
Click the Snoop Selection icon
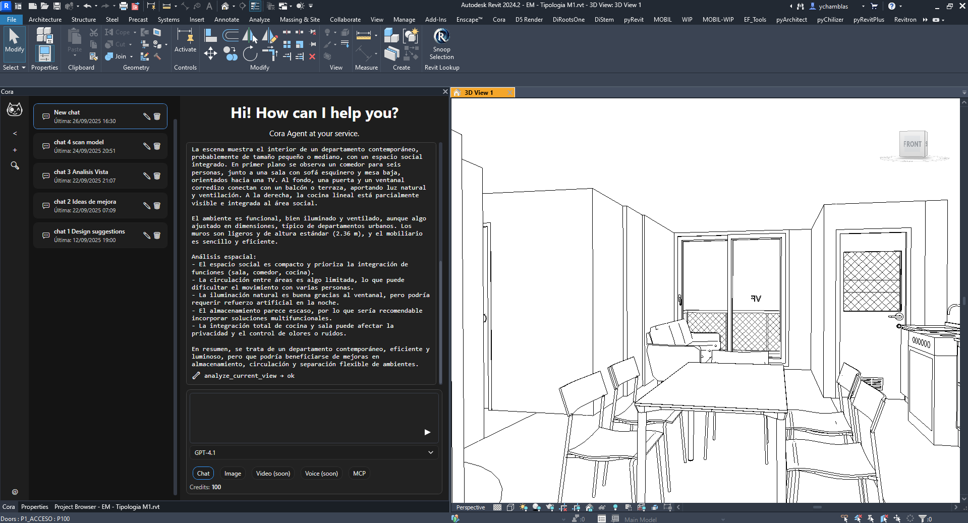(x=441, y=37)
